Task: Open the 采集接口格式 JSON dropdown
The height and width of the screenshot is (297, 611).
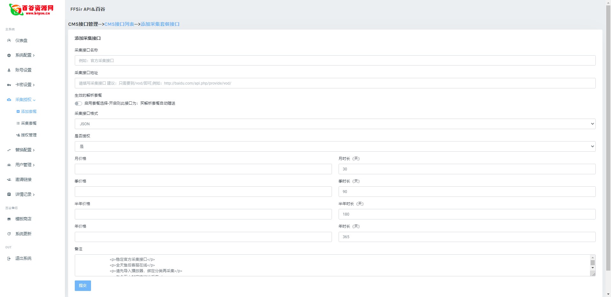Action: pos(335,124)
